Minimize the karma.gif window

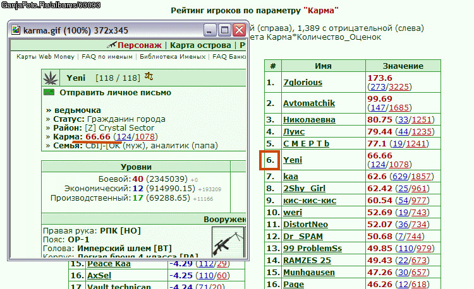209,30
